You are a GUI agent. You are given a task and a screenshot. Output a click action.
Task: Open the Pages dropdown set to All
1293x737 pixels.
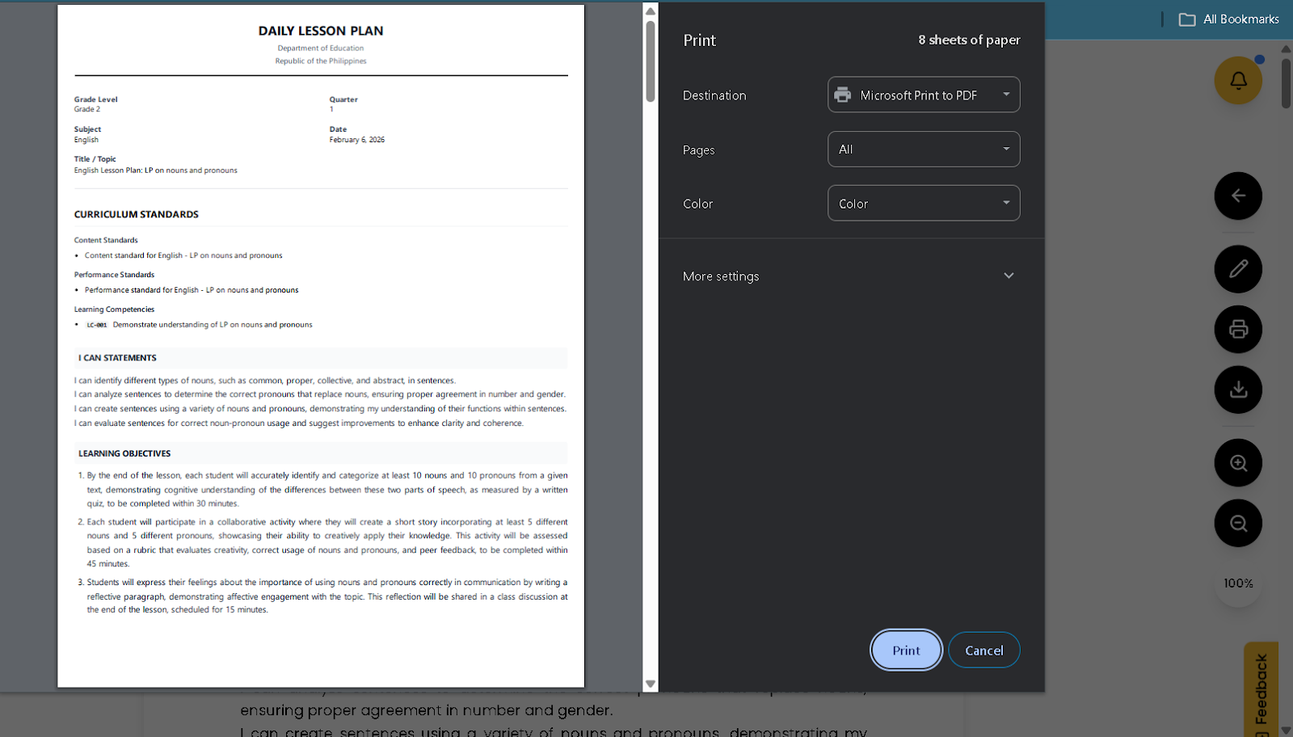(923, 150)
